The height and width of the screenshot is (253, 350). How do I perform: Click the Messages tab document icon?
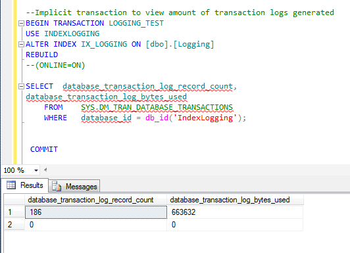[x=57, y=187]
